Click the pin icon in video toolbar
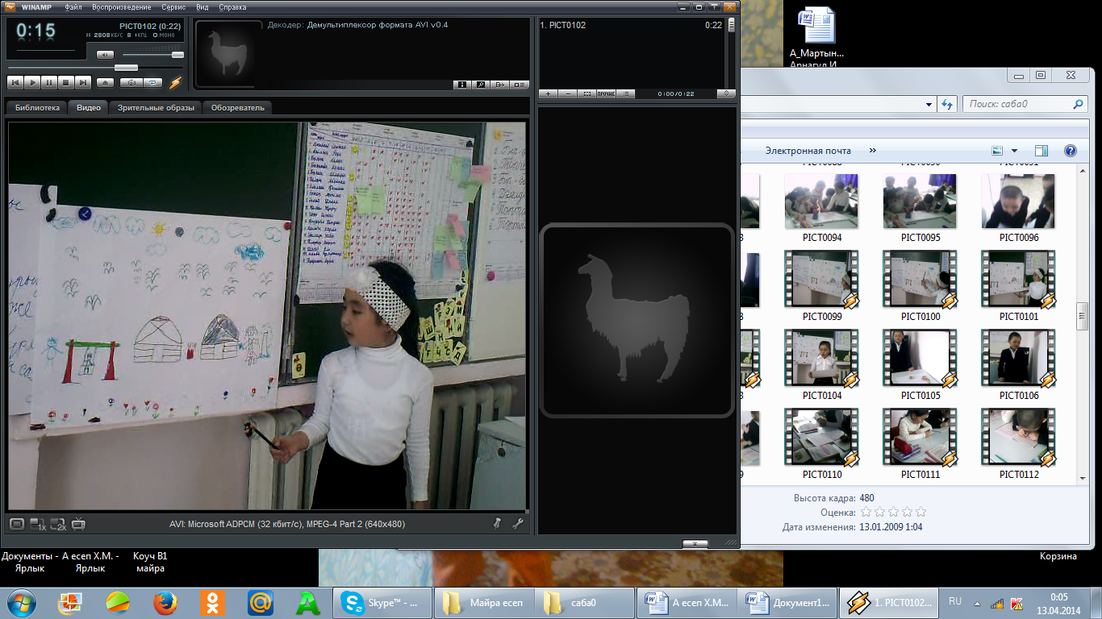The image size is (1102, 619). pos(498,524)
